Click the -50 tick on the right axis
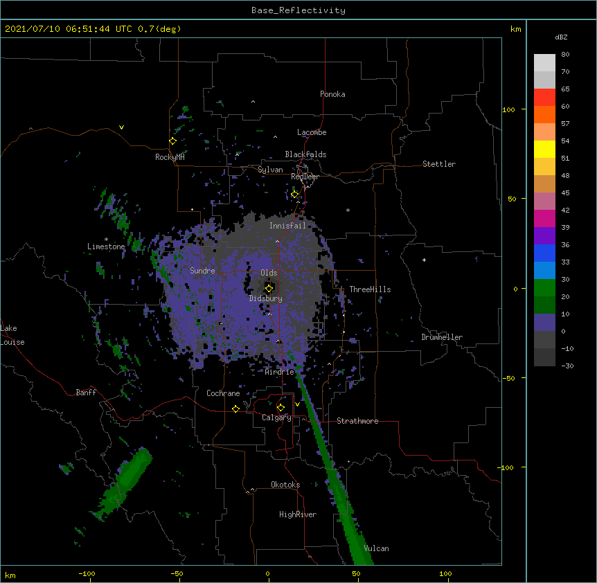This screenshot has height=583, width=597. (x=508, y=378)
